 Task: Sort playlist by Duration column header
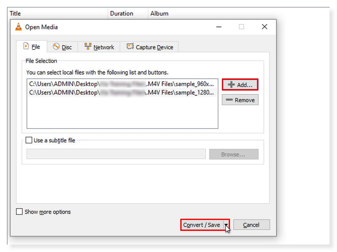(122, 13)
